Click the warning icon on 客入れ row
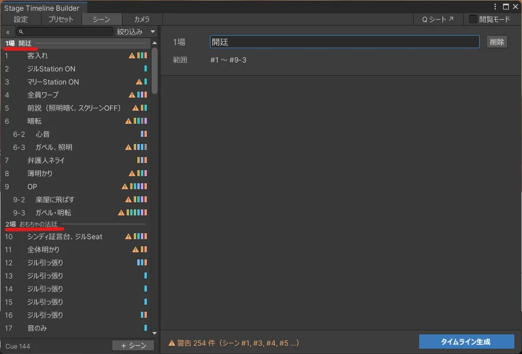522x354 pixels. [132, 55]
